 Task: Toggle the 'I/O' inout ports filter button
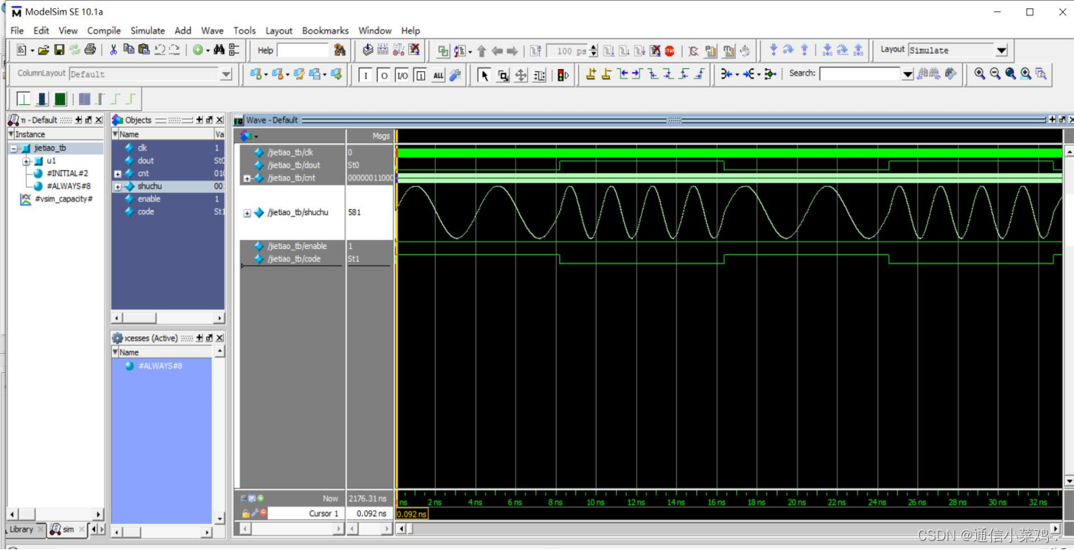point(401,75)
